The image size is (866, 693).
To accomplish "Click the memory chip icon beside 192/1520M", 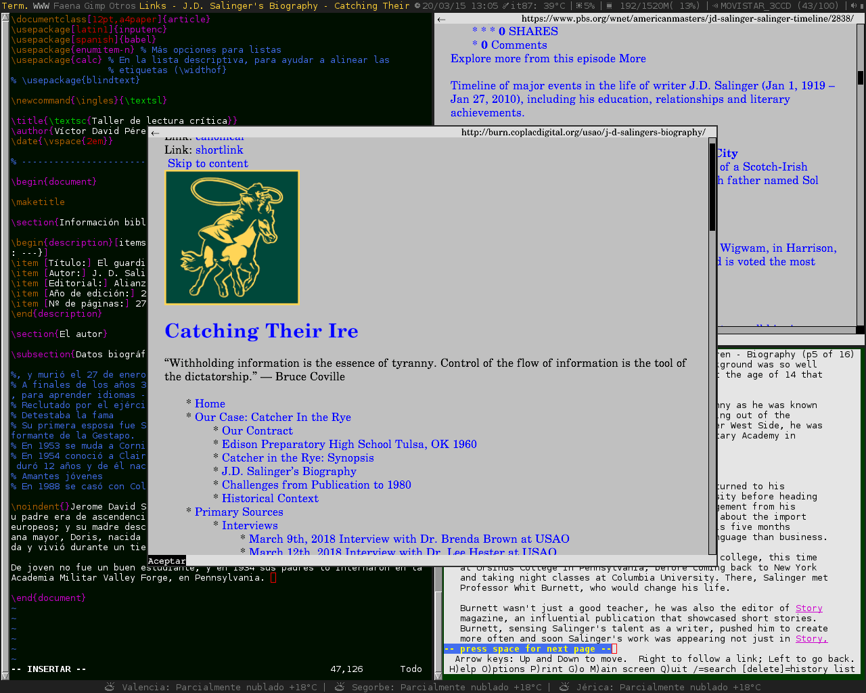I will [608, 5].
